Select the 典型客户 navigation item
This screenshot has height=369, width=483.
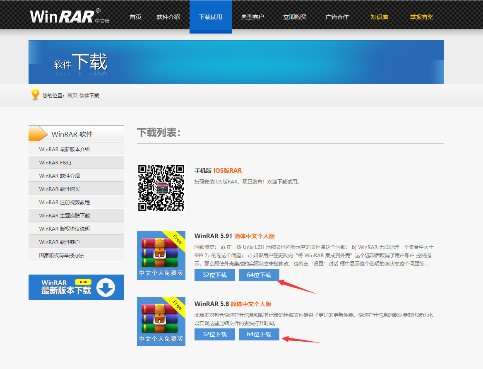click(x=253, y=17)
